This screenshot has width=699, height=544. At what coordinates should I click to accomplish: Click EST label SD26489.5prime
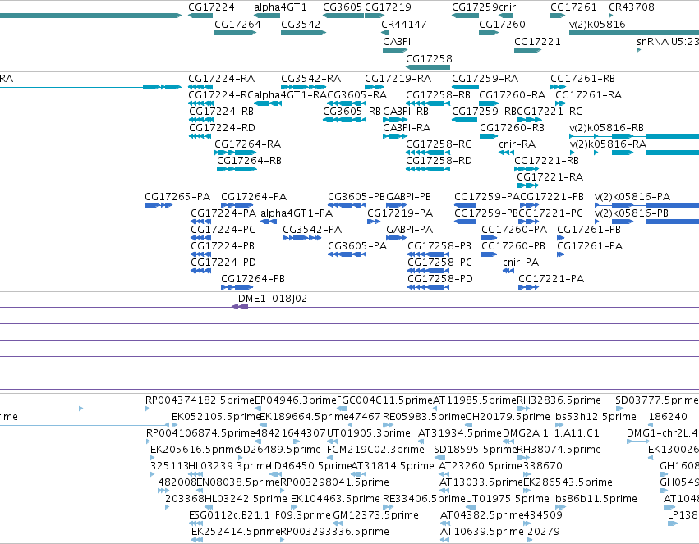279,449
